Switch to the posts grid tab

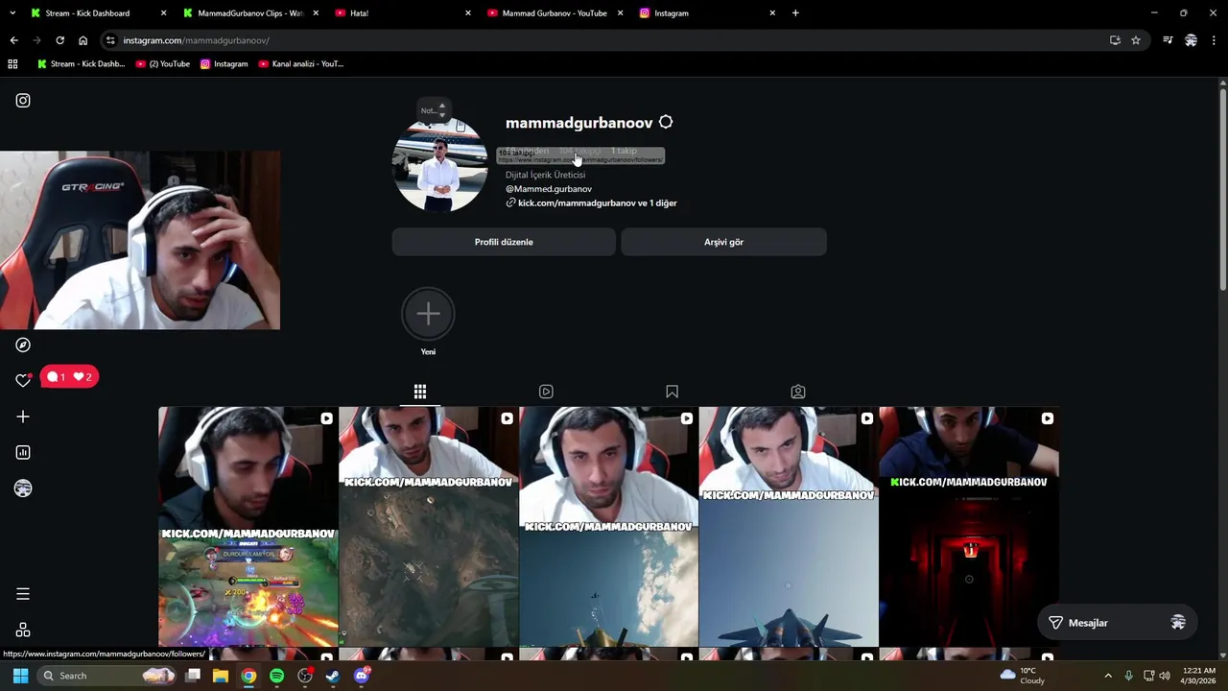420,392
